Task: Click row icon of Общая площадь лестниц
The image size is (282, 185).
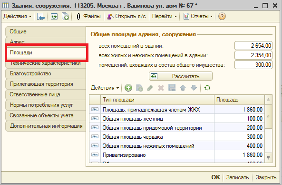Action: pos(95,118)
